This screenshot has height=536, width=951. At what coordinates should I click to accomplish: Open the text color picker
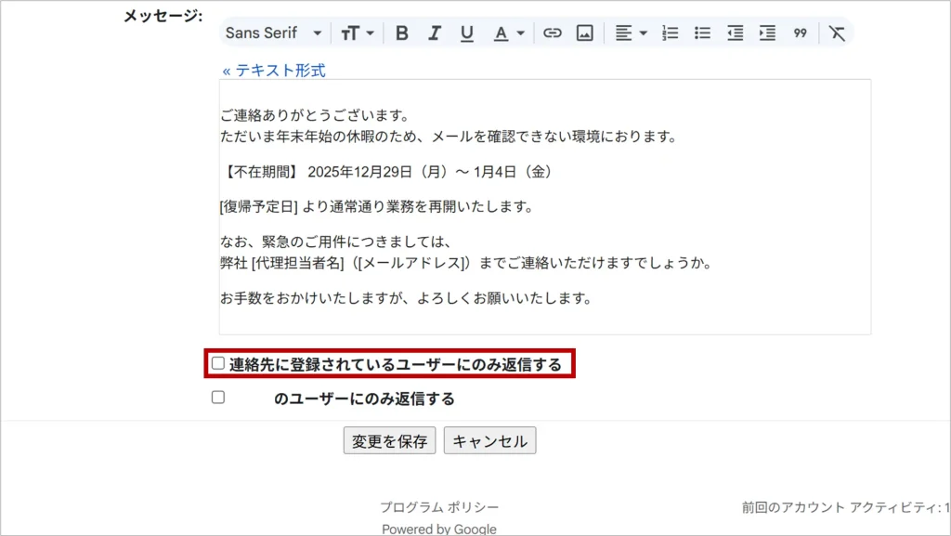tap(508, 33)
